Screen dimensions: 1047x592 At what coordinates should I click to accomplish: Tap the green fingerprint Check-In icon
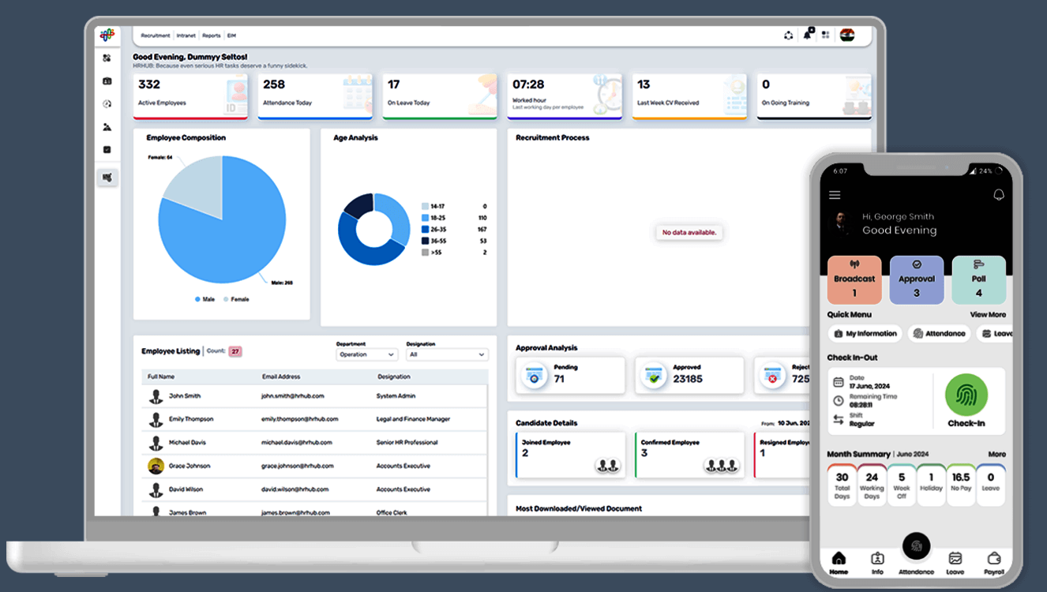pos(966,395)
